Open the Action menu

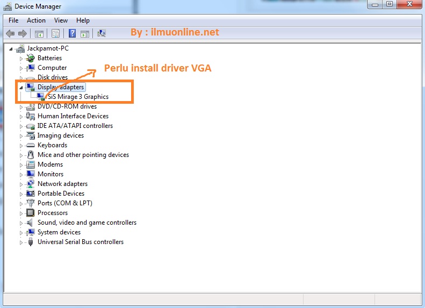[36, 20]
